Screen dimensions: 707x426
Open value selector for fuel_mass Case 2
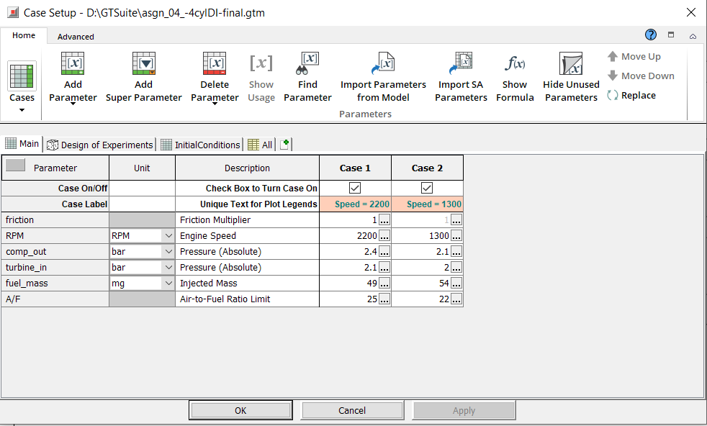456,283
